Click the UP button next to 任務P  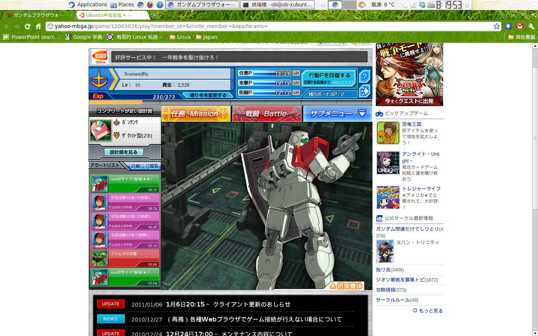(x=296, y=73)
